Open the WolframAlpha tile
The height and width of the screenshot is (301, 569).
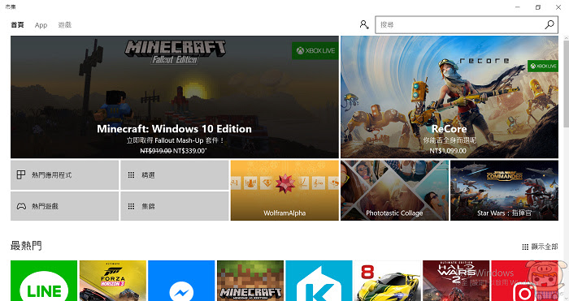click(284, 191)
